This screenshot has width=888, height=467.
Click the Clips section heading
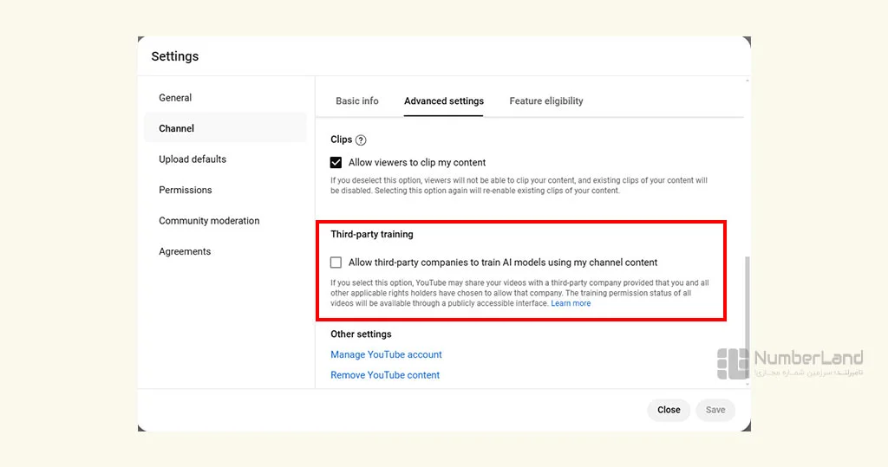click(x=342, y=139)
